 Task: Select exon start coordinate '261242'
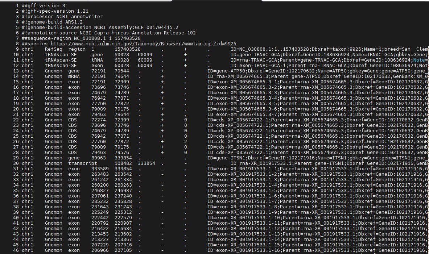point(100,180)
